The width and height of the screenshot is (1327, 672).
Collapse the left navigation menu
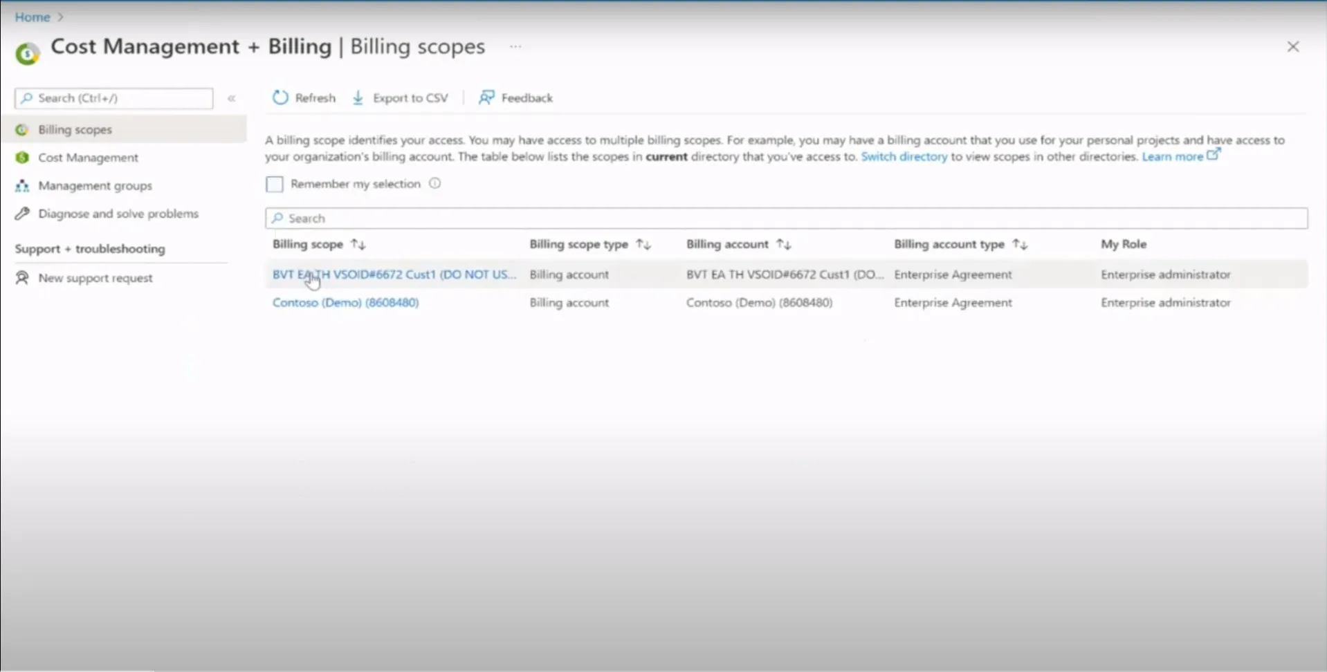pyautogui.click(x=232, y=98)
